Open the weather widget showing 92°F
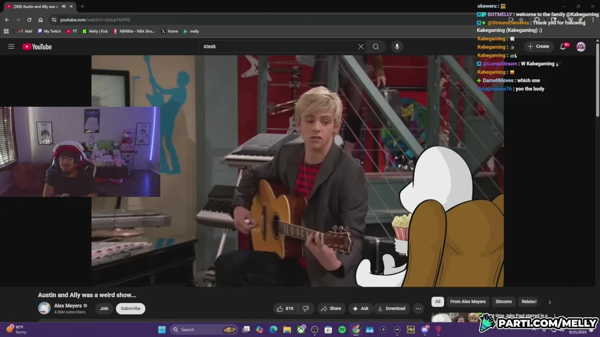The width and height of the screenshot is (600, 337). (15, 330)
